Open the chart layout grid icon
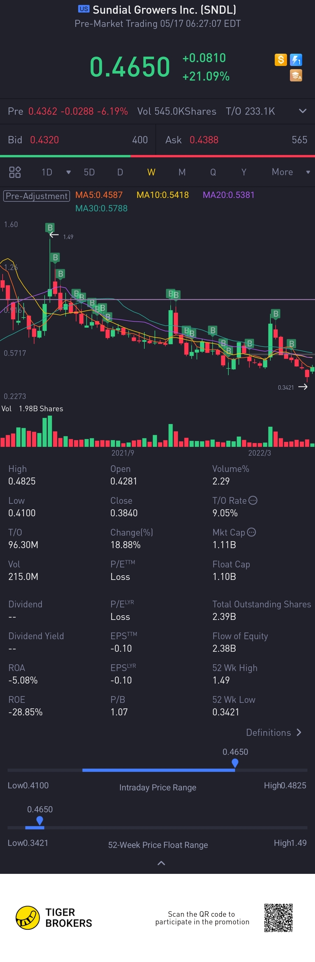Image resolution: width=315 pixels, height=962 pixels. 15,172
